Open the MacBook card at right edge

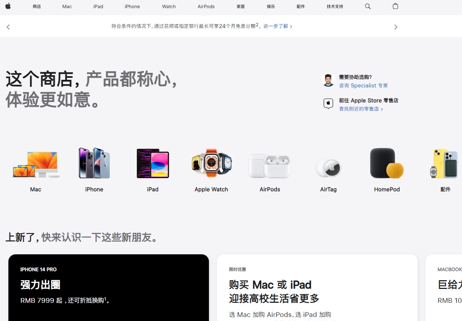[444, 288]
